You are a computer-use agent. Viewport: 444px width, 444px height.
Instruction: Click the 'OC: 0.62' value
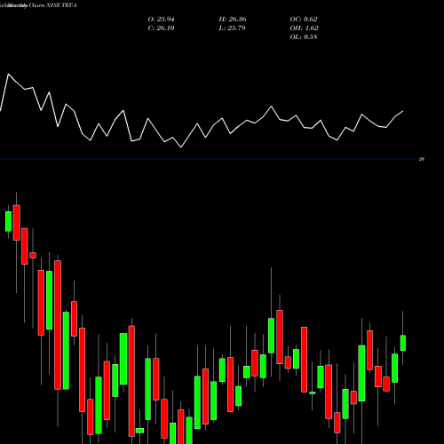[304, 20]
